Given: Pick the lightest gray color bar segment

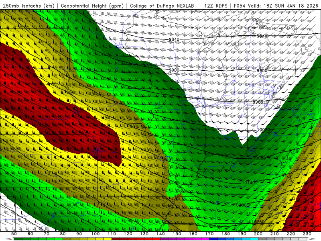Looking at the screenshot, I should [x=303, y=239].
